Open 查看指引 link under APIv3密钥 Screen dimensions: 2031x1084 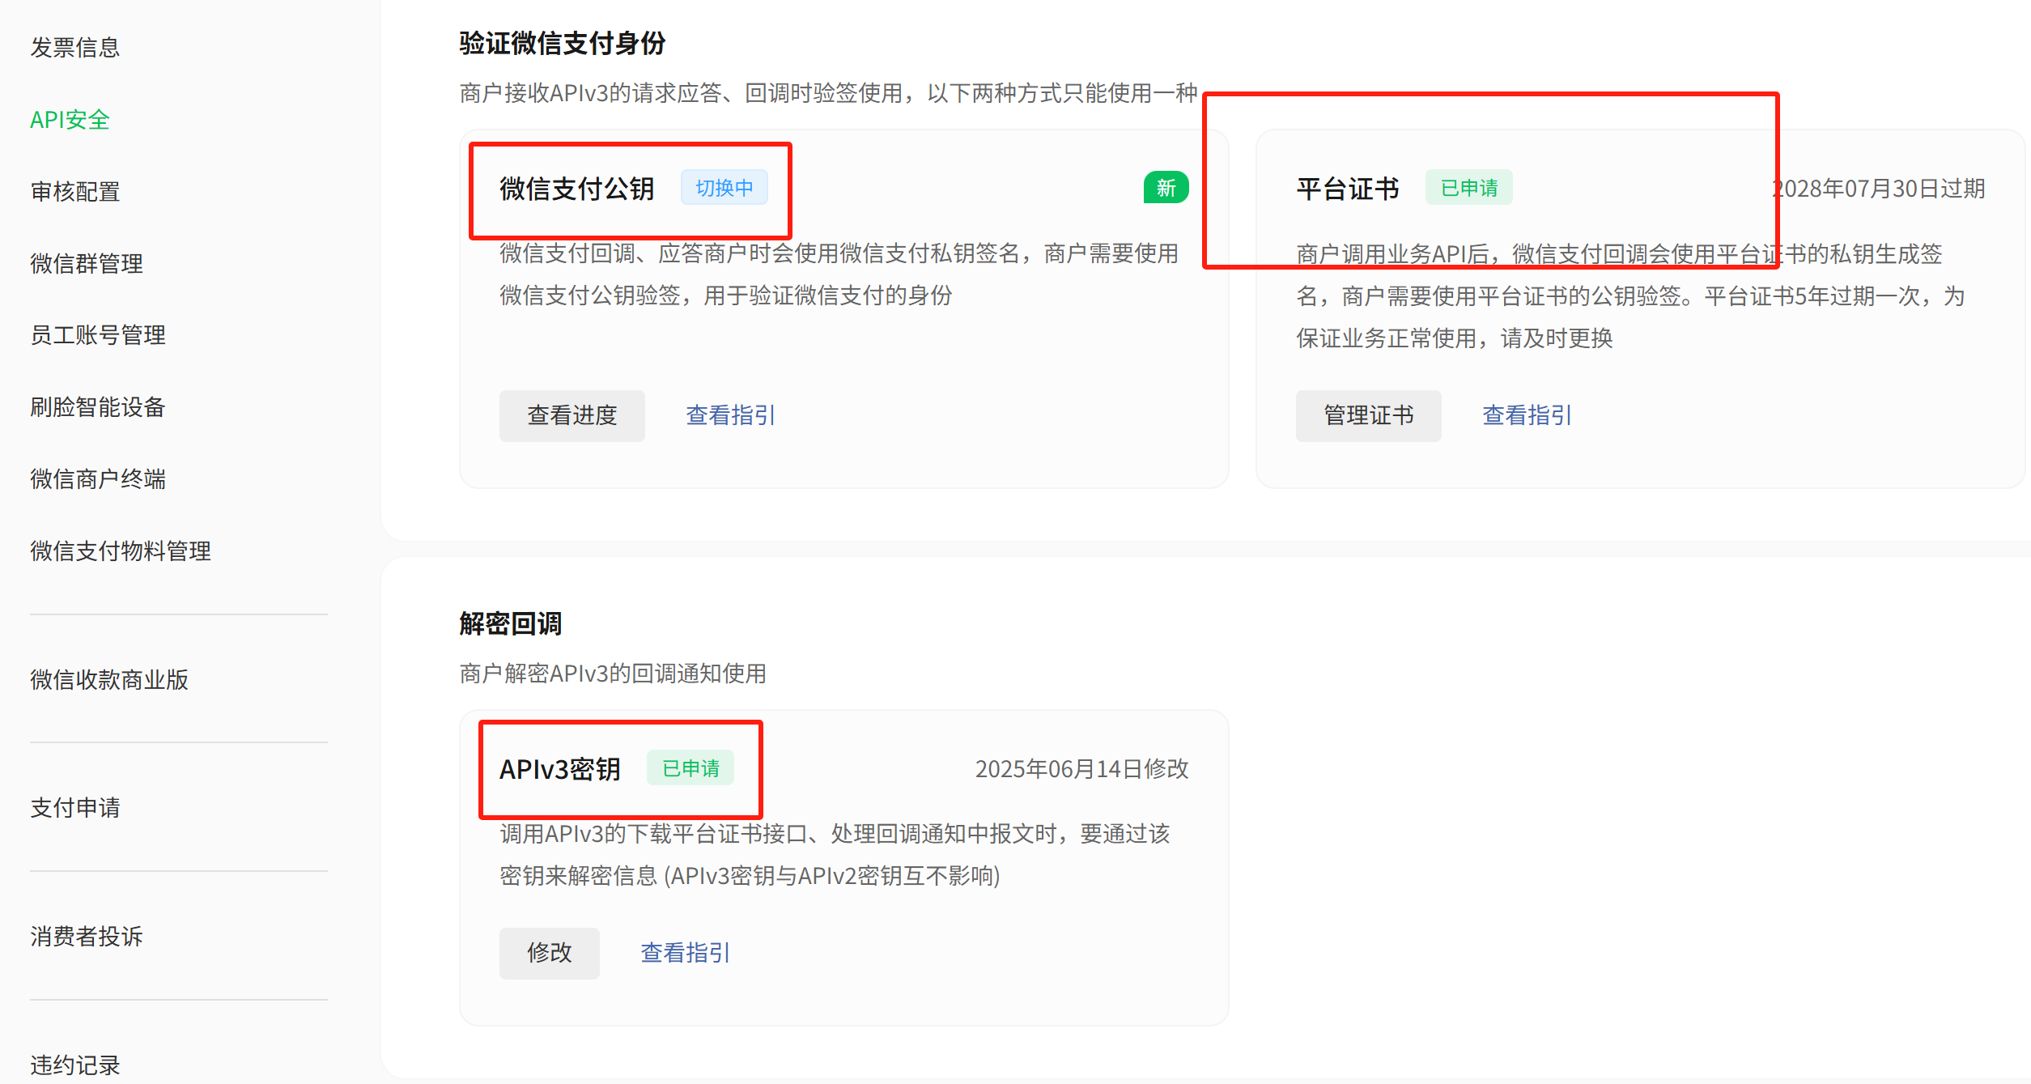pyautogui.click(x=686, y=953)
